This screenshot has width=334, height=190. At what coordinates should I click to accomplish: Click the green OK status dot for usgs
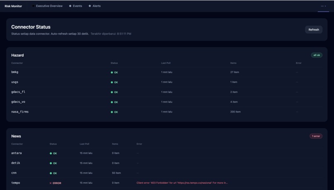[x=112, y=82]
